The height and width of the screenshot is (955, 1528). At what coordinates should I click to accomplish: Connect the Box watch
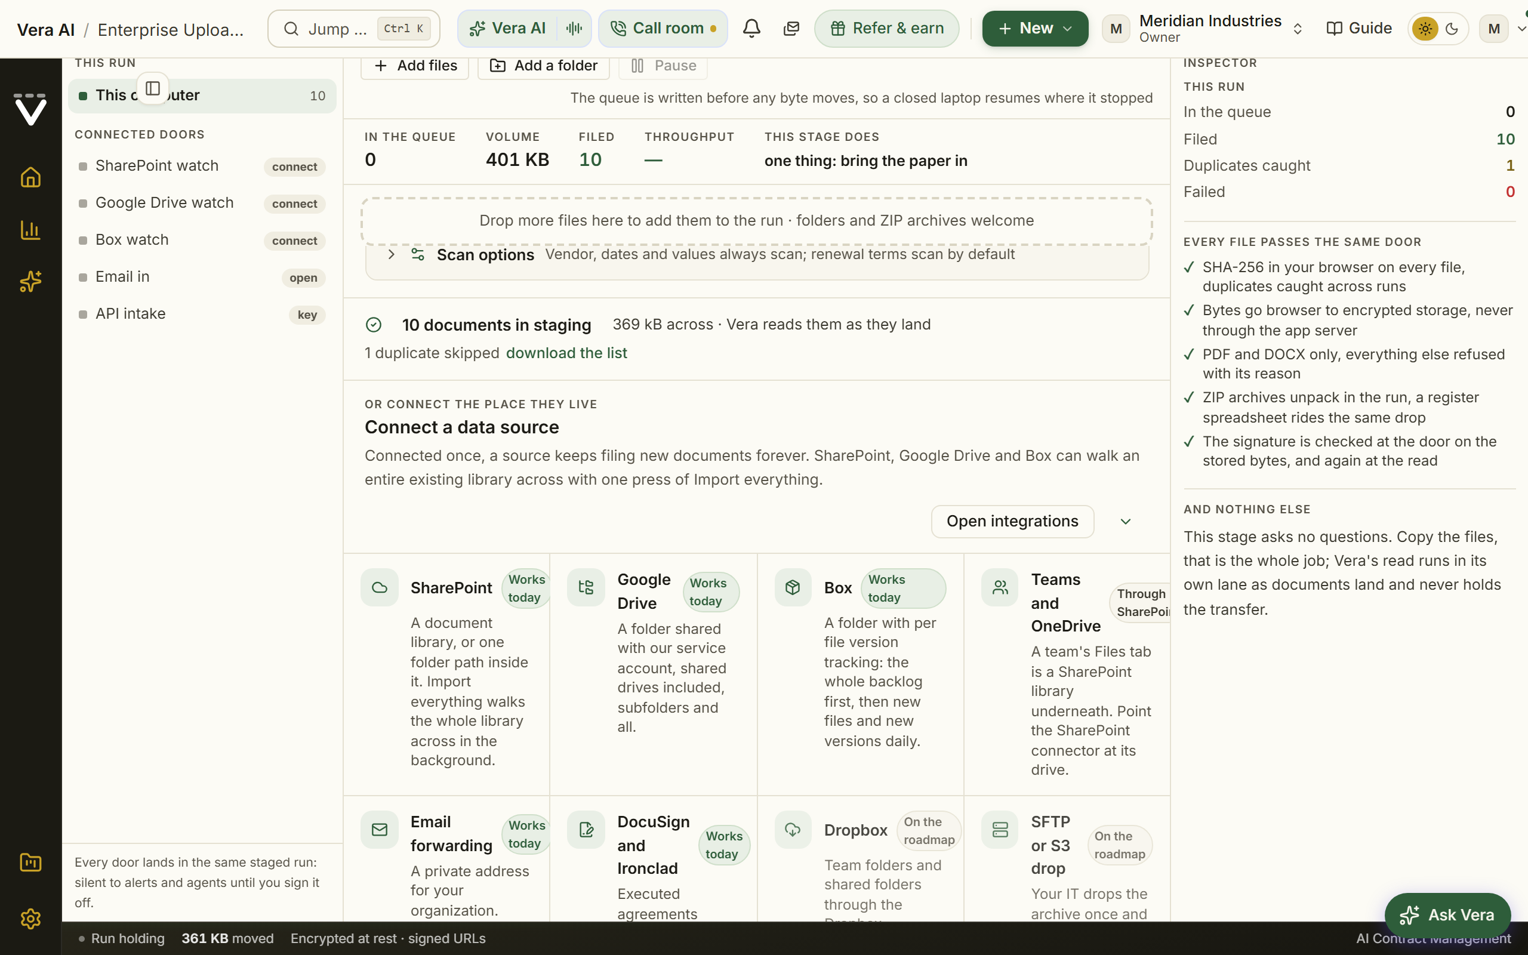click(294, 241)
